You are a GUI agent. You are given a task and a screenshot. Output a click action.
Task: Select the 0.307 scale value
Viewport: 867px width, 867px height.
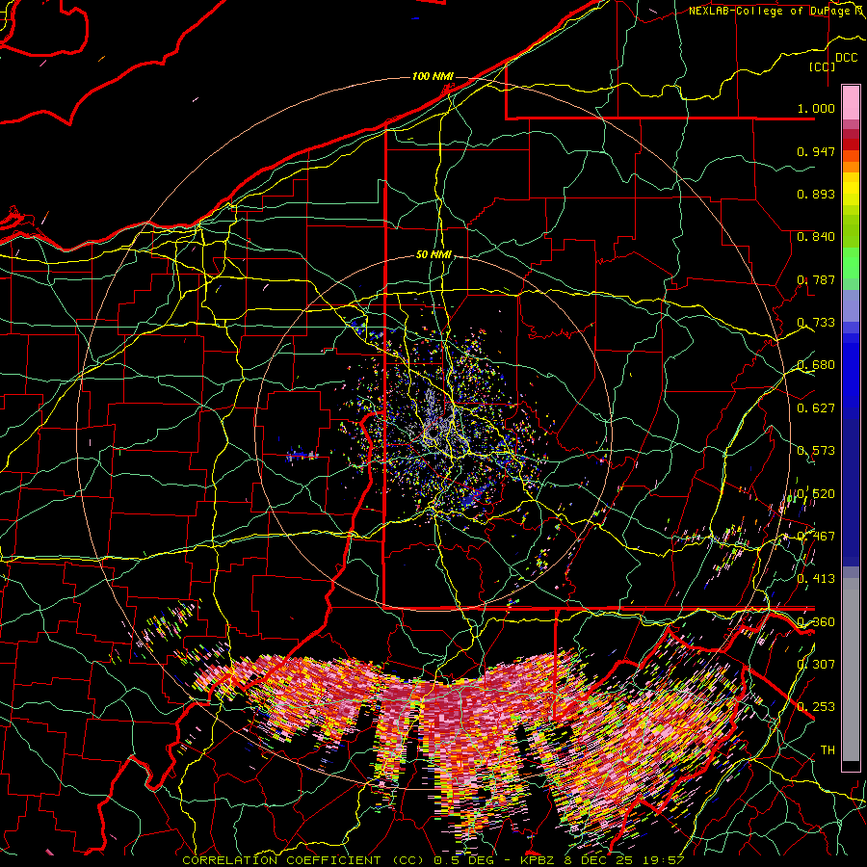pos(816,664)
